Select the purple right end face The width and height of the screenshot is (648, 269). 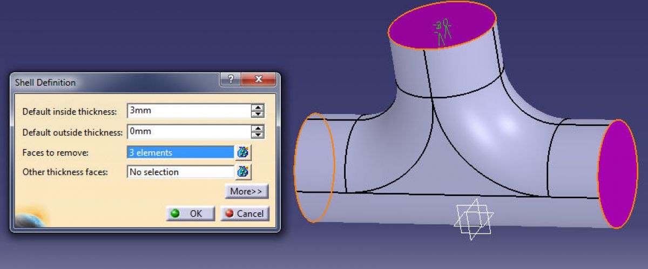click(x=618, y=174)
